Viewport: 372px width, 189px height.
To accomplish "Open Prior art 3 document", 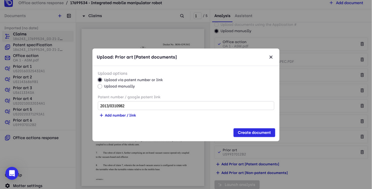I will [23, 90].
